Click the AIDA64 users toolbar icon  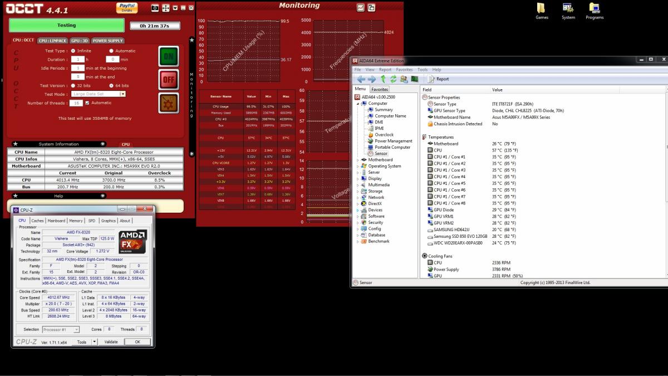404,79
